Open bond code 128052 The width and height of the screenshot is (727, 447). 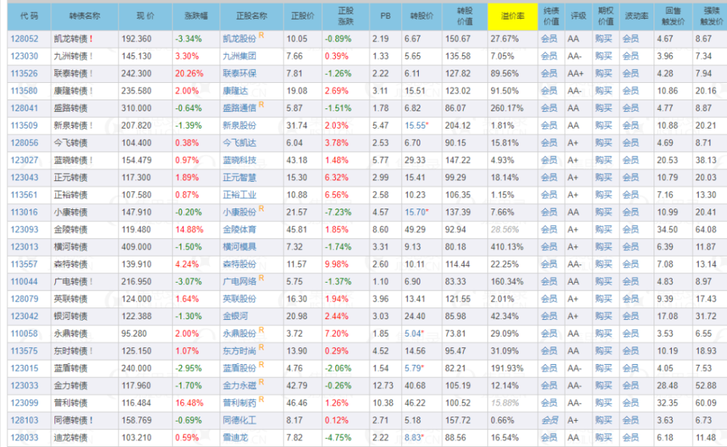[25, 39]
